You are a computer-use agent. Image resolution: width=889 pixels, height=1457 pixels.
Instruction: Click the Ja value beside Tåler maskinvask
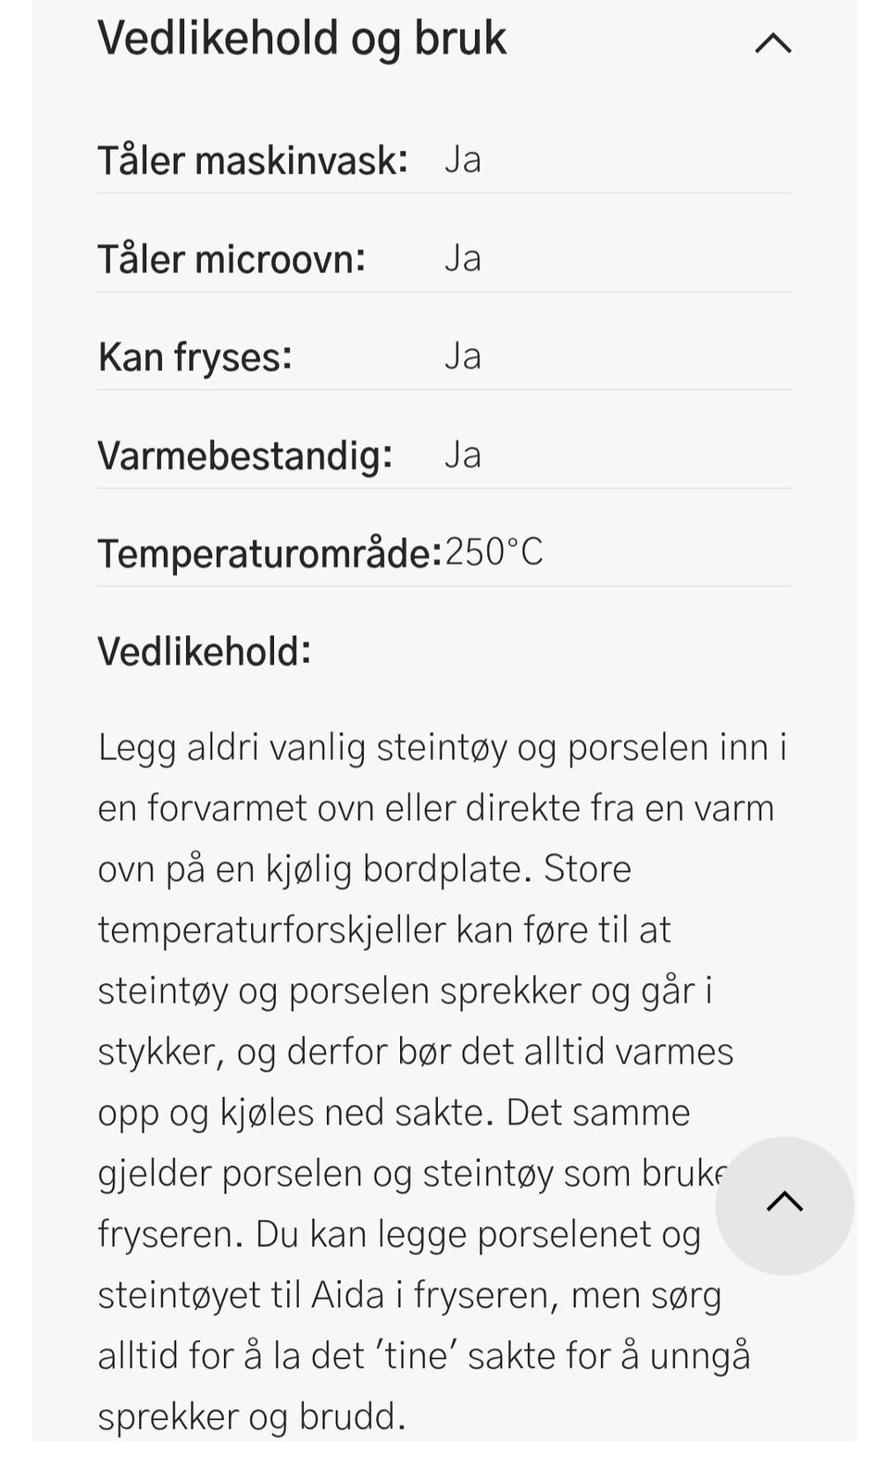coord(462,160)
